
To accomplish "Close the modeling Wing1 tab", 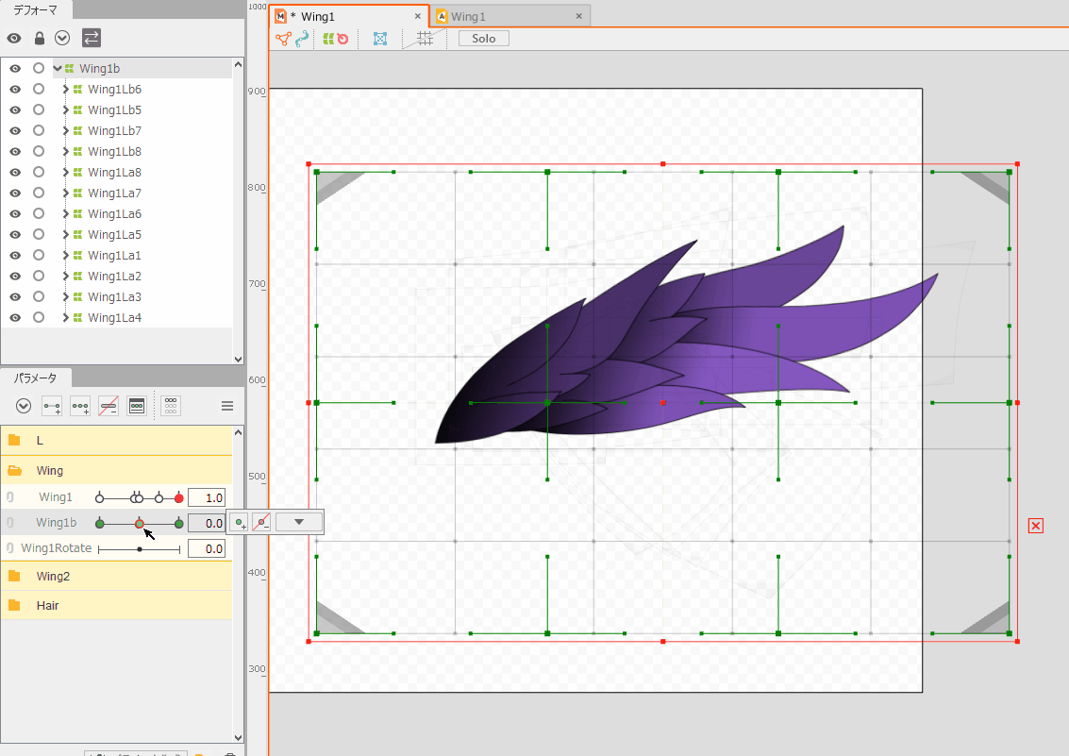I will click(418, 16).
